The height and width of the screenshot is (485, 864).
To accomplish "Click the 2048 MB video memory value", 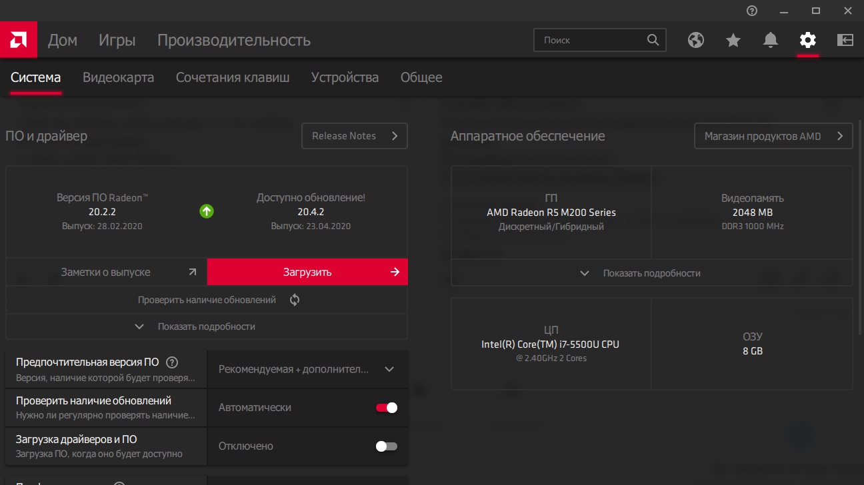I will [752, 213].
